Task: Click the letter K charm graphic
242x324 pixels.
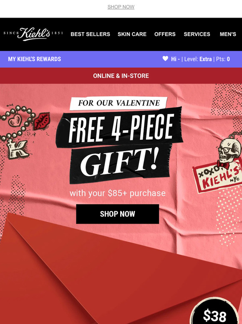Action: 18,149
